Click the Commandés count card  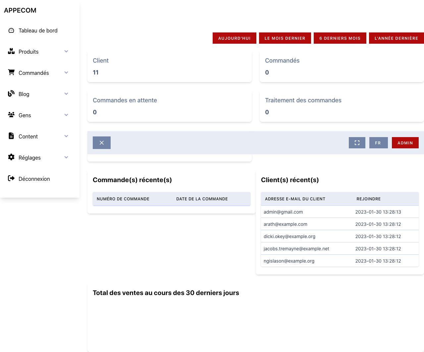pyautogui.click(x=342, y=67)
